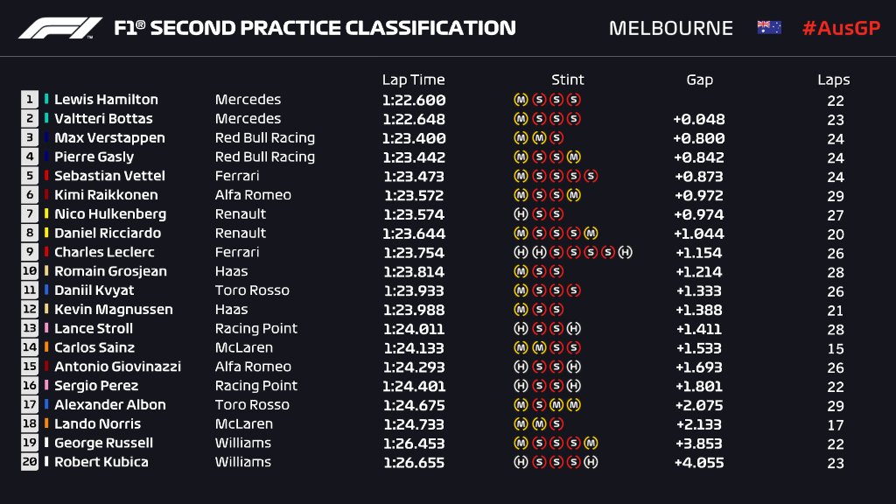Image resolution: width=896 pixels, height=504 pixels.
Task: Select the medium tyre icon in Grosjean's stint
Action: (520, 271)
